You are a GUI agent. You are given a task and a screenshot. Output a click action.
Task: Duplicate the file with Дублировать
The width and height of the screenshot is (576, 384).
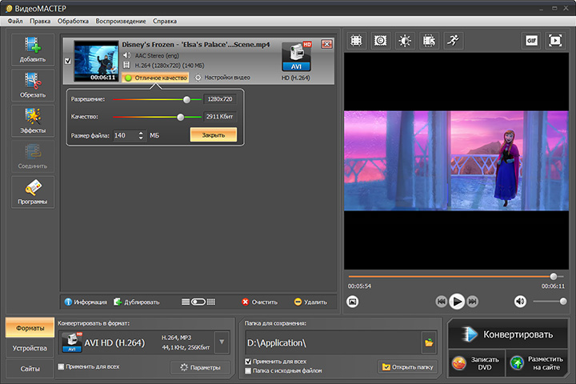[x=137, y=302]
